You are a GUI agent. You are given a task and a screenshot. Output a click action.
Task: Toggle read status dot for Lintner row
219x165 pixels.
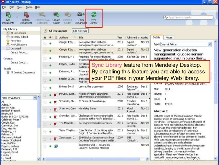(50, 88)
